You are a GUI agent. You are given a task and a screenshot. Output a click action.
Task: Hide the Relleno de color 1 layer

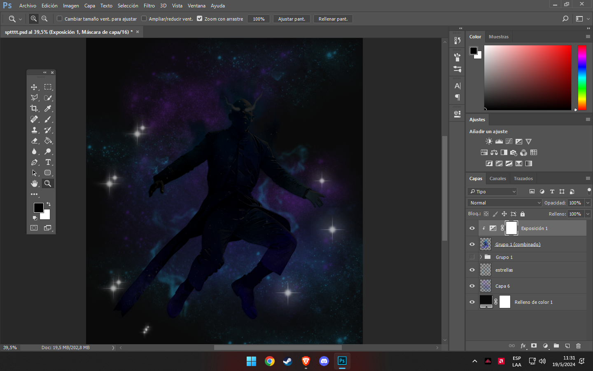point(472,302)
